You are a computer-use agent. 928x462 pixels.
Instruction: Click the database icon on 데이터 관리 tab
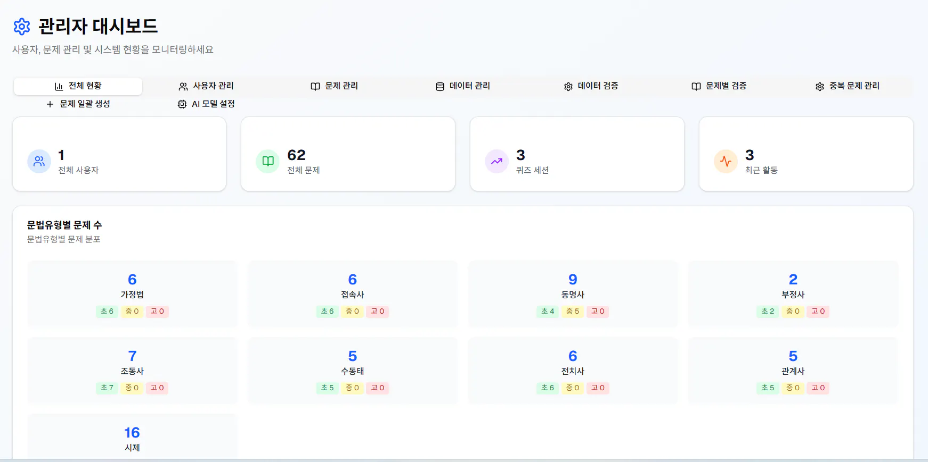440,87
